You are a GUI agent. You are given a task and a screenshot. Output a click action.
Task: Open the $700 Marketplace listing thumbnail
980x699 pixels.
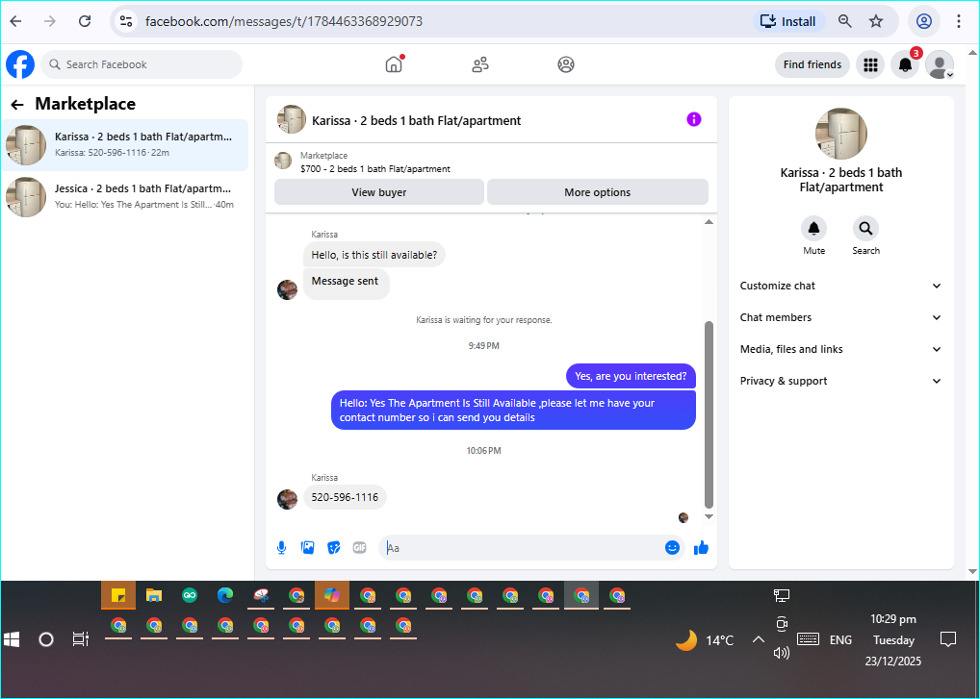(283, 161)
